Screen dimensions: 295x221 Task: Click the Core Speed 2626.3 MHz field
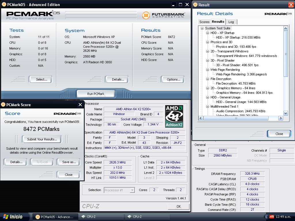click(x=118, y=162)
